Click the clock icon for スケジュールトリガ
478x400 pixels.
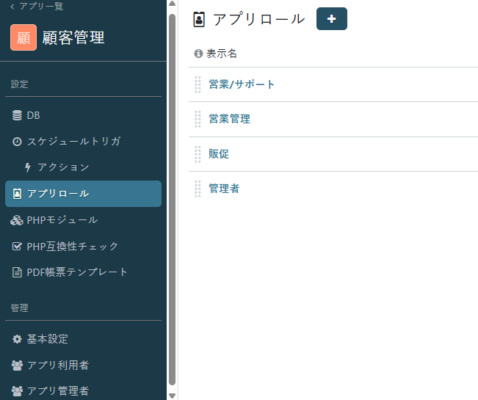pyautogui.click(x=17, y=142)
